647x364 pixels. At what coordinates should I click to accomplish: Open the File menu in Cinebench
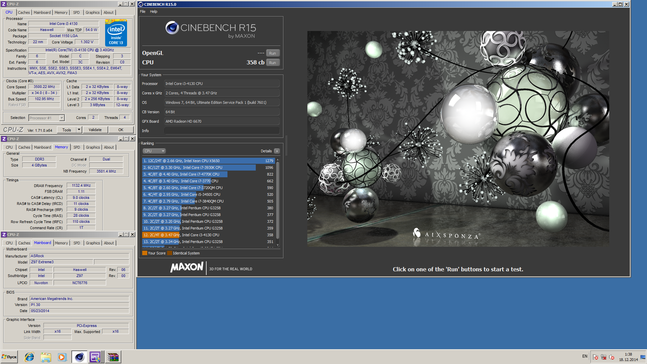click(x=143, y=11)
